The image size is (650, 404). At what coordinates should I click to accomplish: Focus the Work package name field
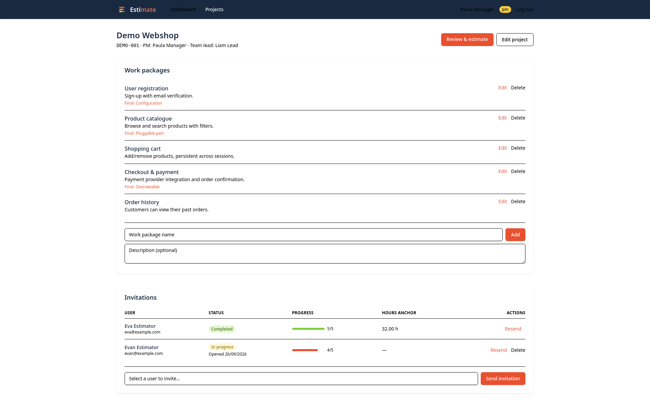(x=313, y=235)
